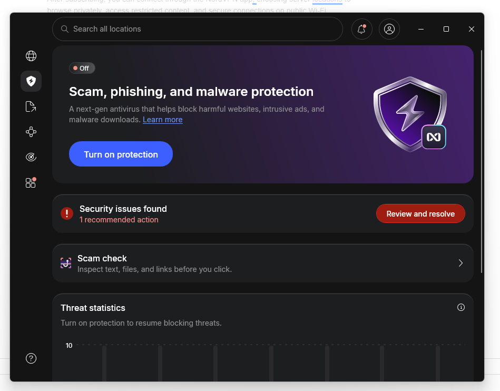Open the Dark Web Monitor radar icon
The width and height of the screenshot is (500, 391).
click(31, 157)
